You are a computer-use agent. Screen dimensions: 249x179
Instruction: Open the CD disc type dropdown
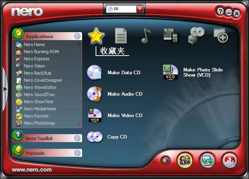pos(140,9)
